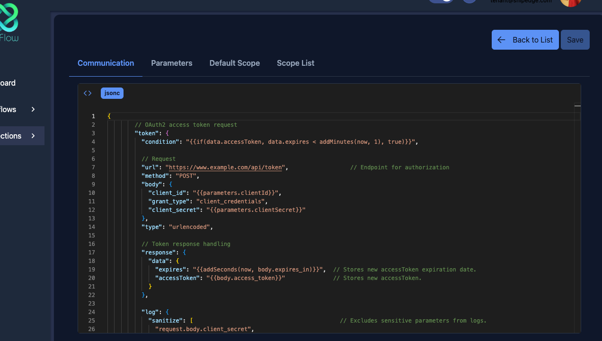
Task: Click the Flow logo in the sidebar
Action: pos(9,21)
